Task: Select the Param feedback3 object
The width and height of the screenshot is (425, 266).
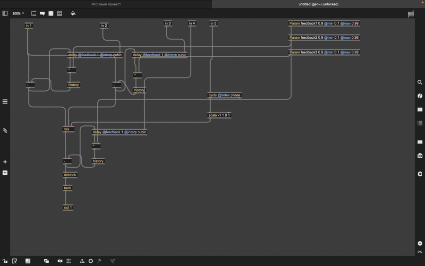Action: (324, 52)
